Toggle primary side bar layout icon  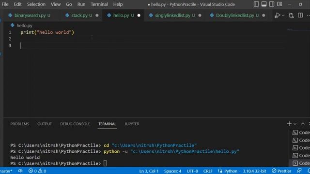point(256,4)
